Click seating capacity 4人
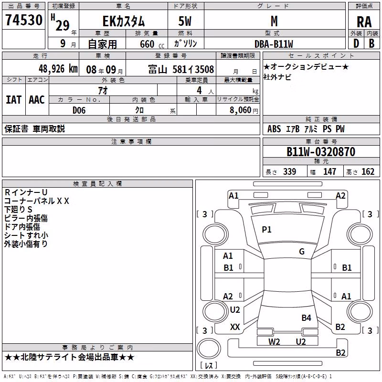 tap(205, 91)
